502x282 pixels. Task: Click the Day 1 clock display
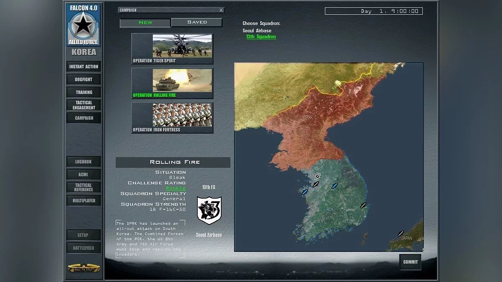point(374,11)
